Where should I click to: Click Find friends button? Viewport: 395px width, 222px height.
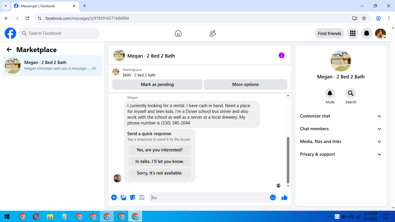[x=330, y=33]
